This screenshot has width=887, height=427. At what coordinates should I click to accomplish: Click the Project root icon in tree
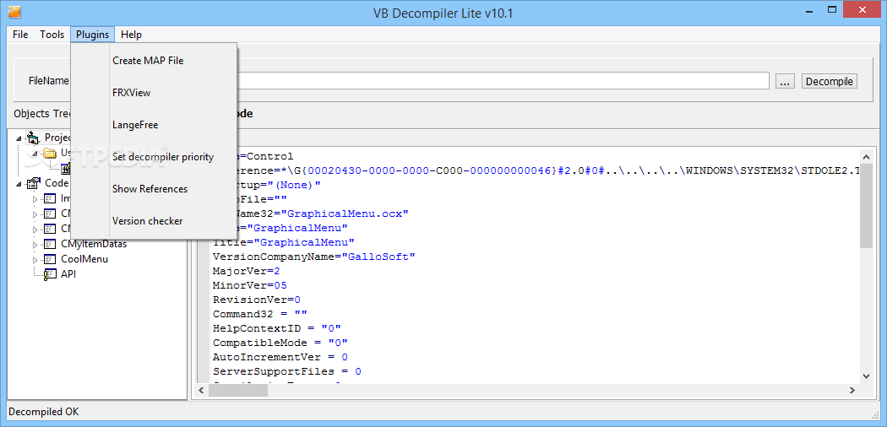pyautogui.click(x=35, y=138)
